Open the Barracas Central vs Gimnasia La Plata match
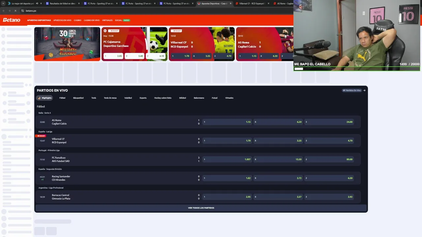 click(x=61, y=197)
